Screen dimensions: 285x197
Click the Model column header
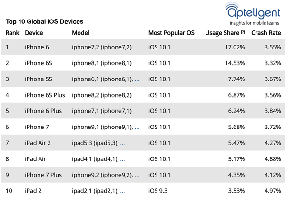(x=80, y=33)
